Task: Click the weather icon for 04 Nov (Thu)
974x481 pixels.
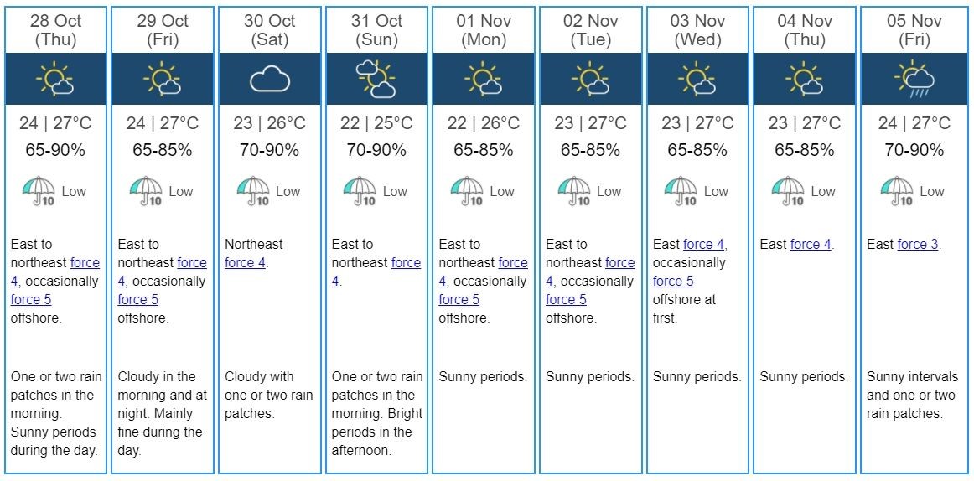Action: tap(805, 79)
